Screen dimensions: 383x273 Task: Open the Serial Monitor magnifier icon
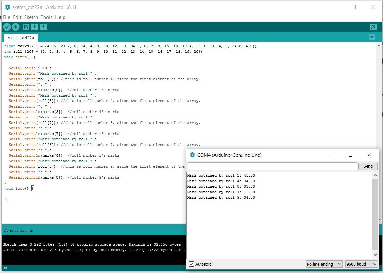tap(373, 27)
